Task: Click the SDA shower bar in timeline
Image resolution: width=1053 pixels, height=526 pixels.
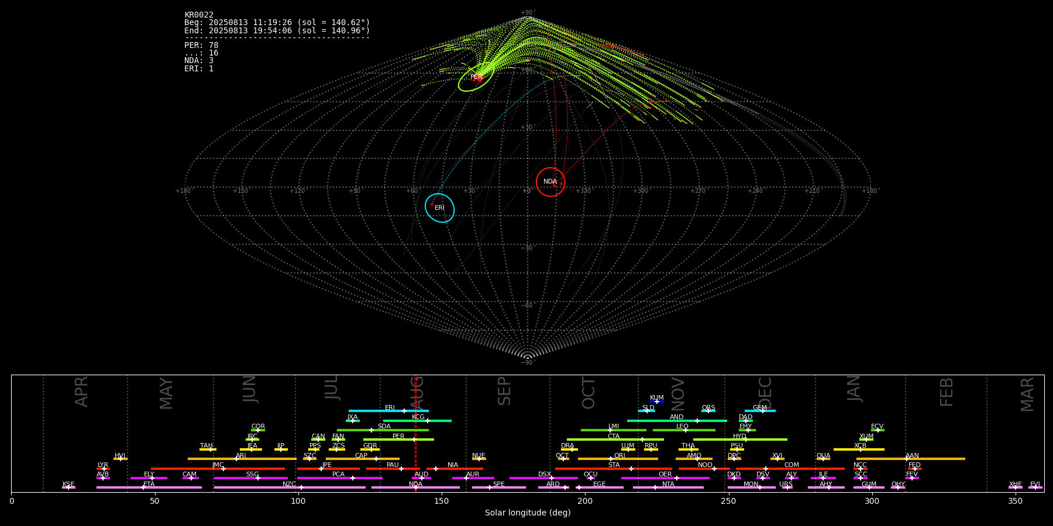Action: click(x=383, y=430)
